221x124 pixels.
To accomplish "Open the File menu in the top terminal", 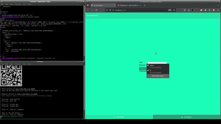I will tap(2, 4).
